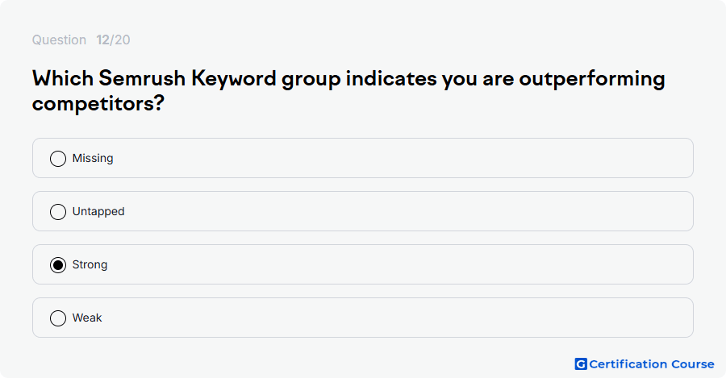The image size is (726, 378).
Task: Click the 'Strong' answer label text
Action: tap(90, 264)
